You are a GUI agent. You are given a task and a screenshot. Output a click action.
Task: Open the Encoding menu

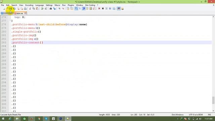click(x=29, y=5)
